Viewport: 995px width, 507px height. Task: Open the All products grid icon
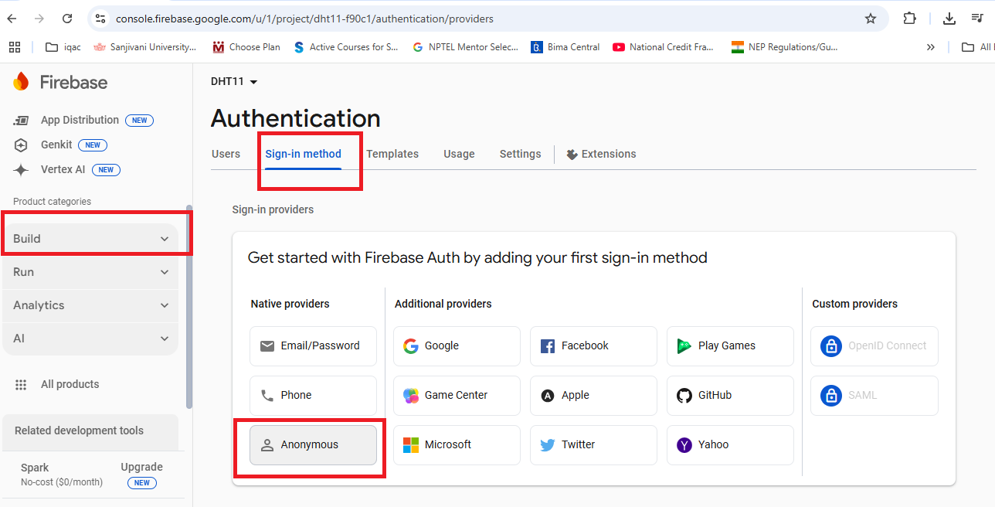tap(22, 385)
